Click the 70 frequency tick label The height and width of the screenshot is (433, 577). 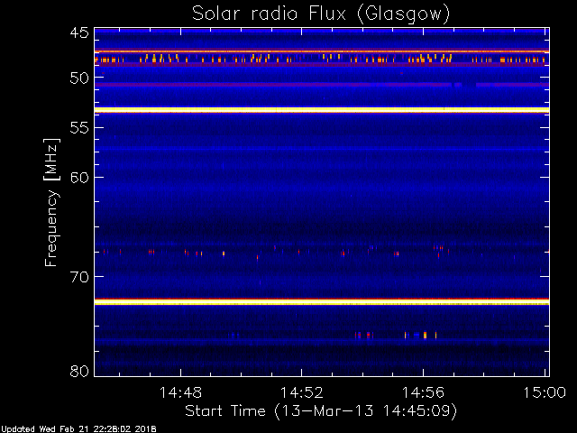coord(79,277)
